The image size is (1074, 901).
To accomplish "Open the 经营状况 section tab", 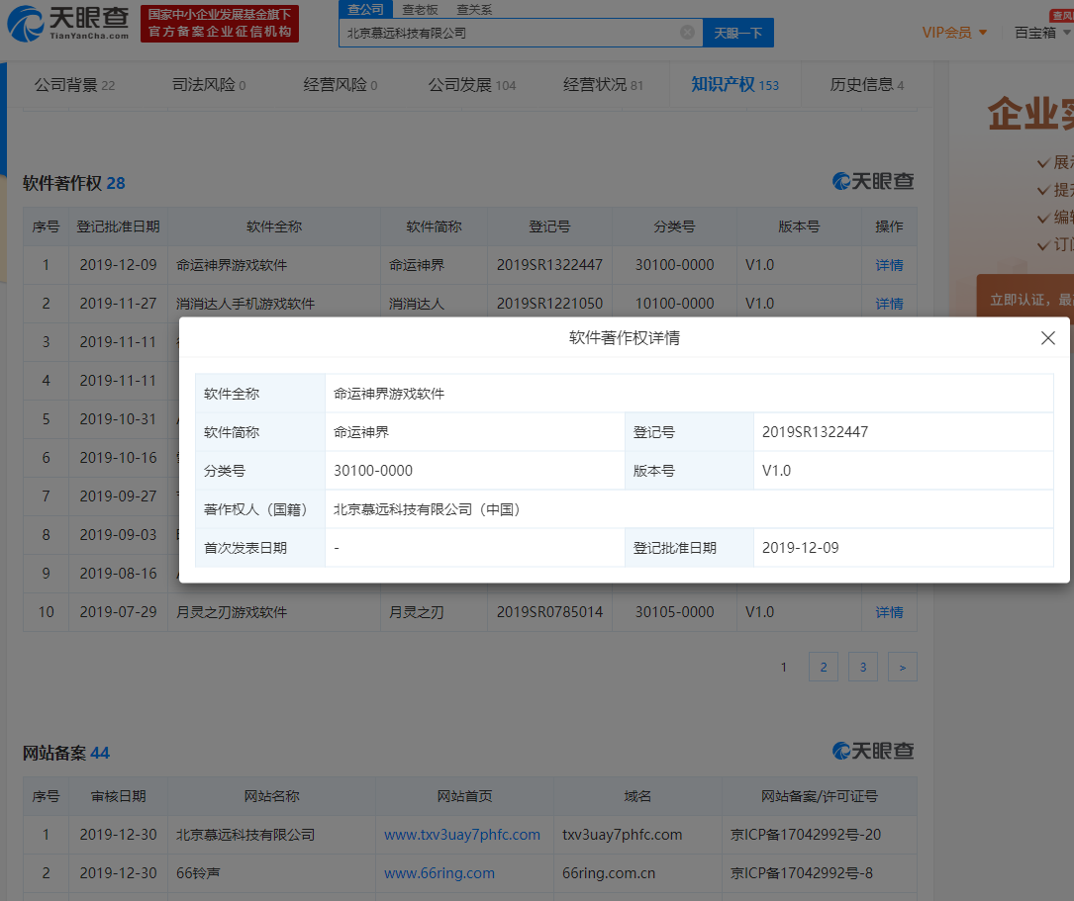I will point(604,85).
